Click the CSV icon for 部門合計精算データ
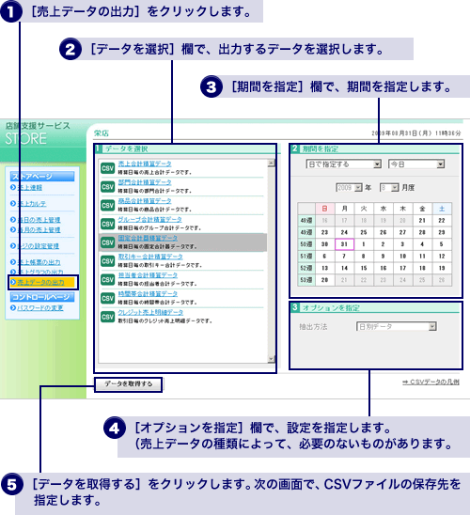This screenshot has width=470, height=515. (x=107, y=187)
